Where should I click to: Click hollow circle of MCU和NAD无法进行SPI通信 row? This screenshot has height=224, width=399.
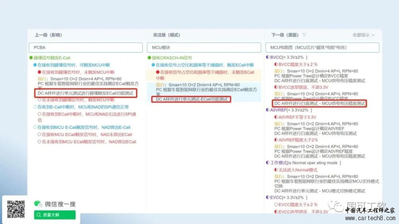pos(40,114)
